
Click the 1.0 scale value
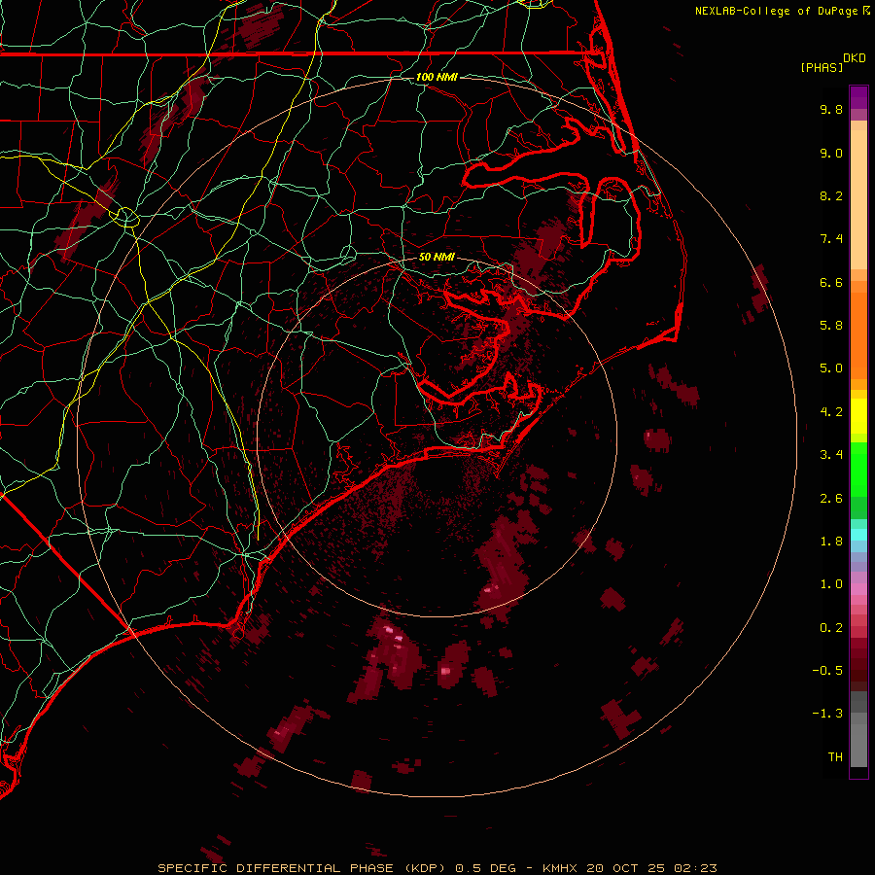tap(831, 584)
